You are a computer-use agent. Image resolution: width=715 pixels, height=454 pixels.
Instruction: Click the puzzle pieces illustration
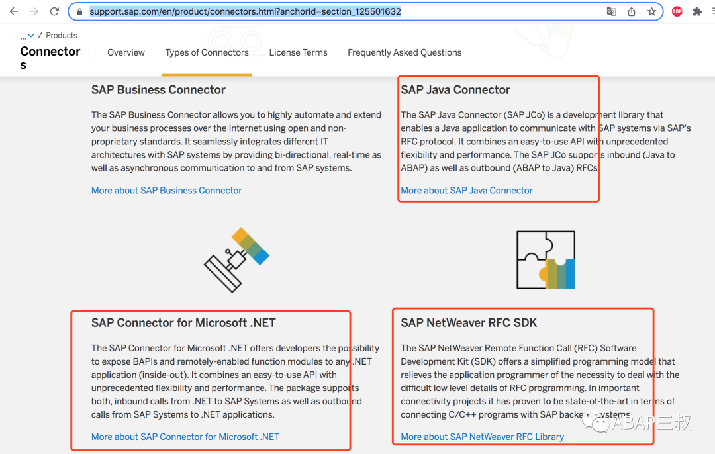546,260
